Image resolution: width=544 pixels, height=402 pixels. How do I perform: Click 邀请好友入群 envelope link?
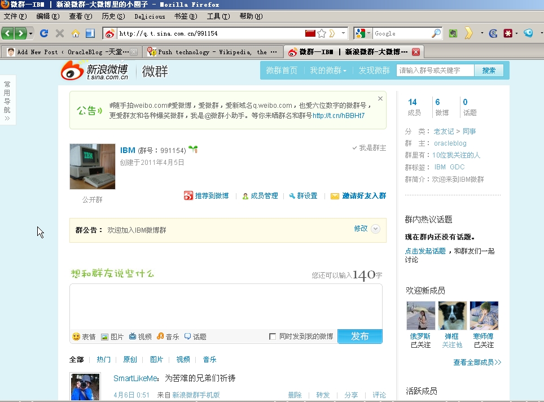358,196
